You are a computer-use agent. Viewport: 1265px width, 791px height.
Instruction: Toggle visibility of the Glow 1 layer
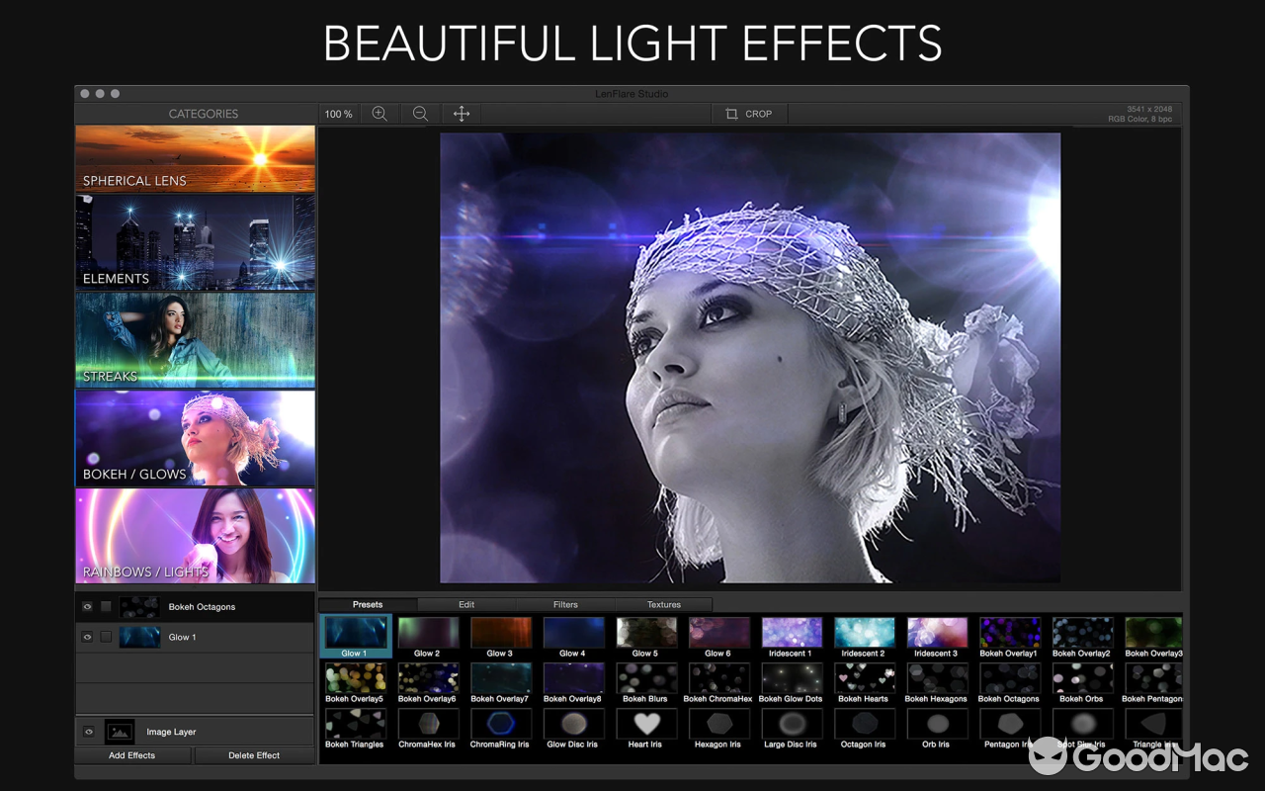[x=87, y=636]
